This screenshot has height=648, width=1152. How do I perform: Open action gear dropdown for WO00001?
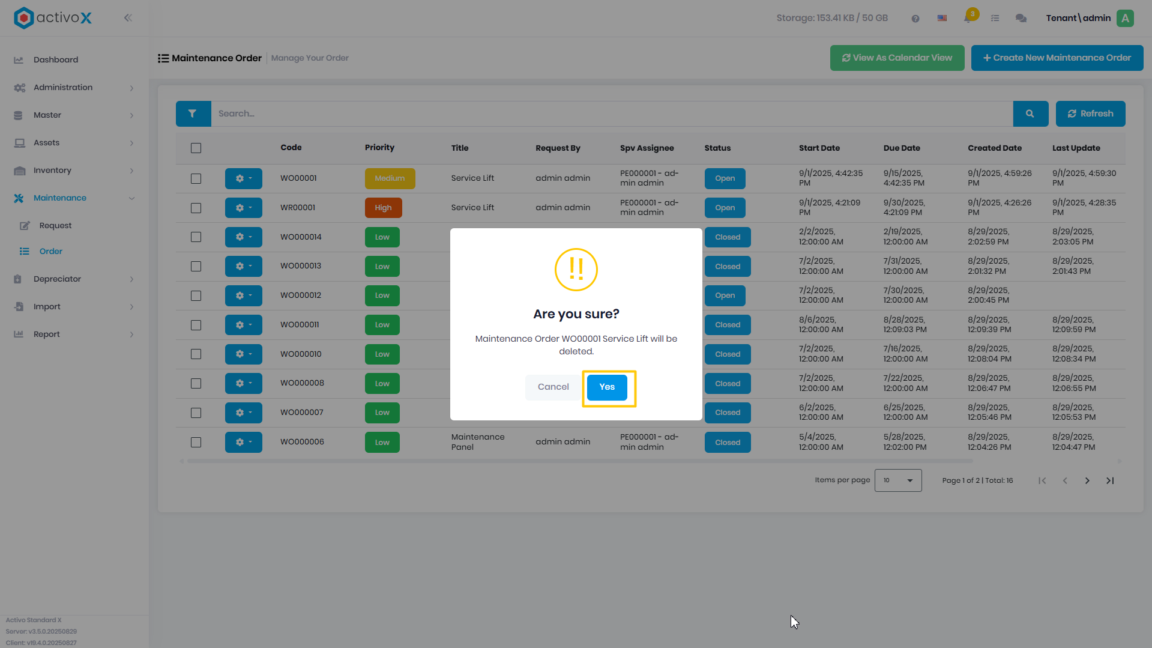[x=244, y=178]
